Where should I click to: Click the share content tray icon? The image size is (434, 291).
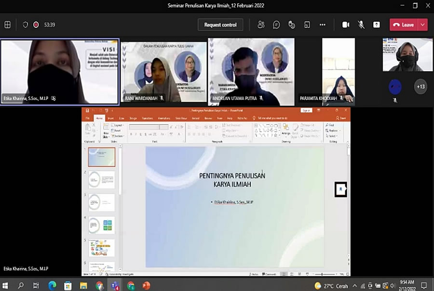[x=376, y=25]
